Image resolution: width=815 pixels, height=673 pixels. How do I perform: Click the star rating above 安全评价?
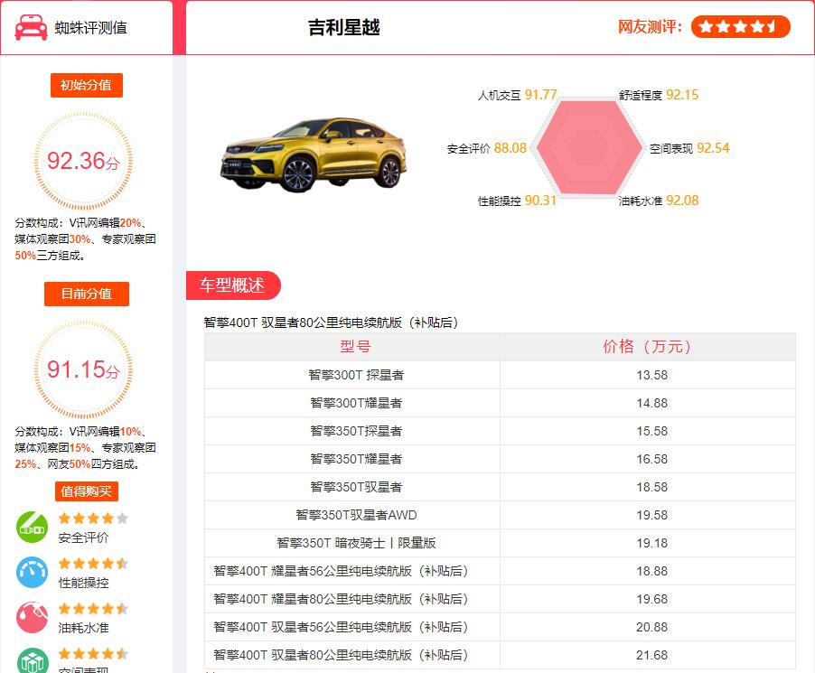93,519
